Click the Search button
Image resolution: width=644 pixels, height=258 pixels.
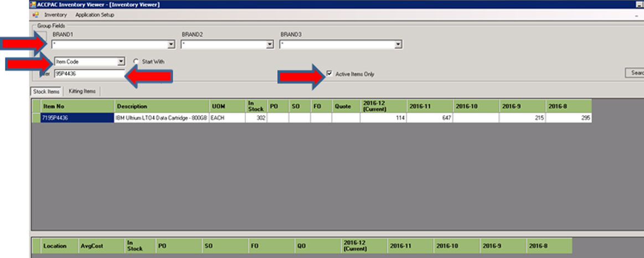(x=635, y=73)
